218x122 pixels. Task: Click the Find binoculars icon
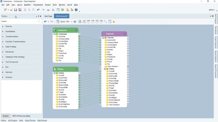[x=53, y=10]
